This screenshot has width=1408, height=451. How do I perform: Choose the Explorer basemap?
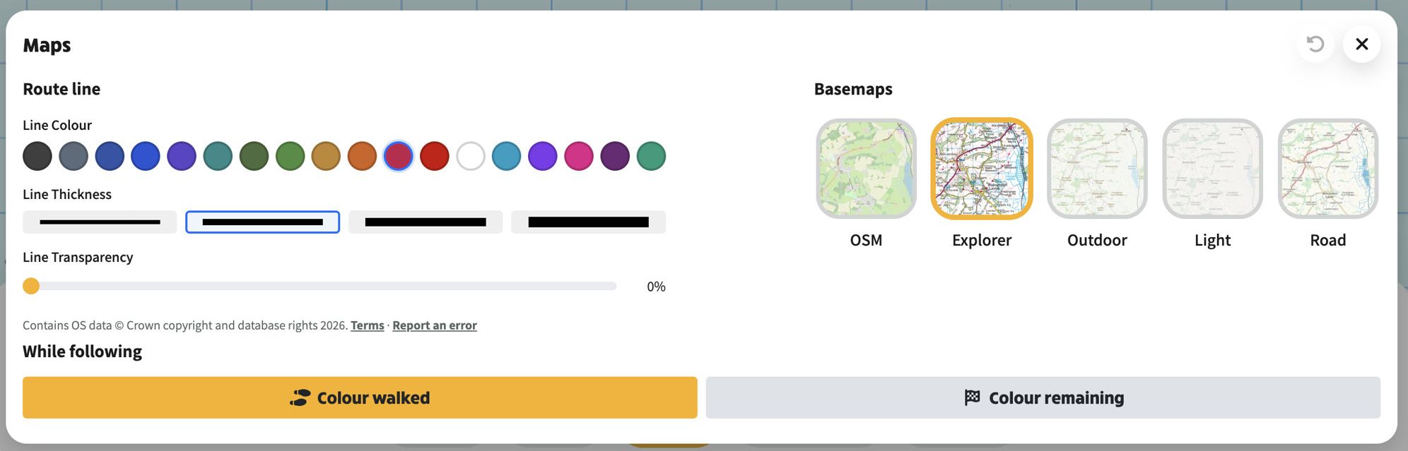point(982,169)
